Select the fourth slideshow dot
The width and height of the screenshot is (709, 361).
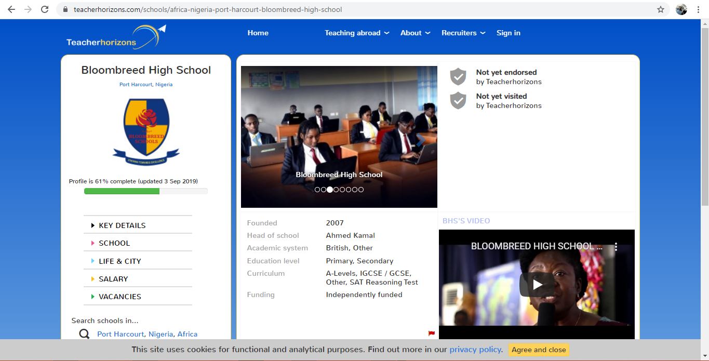(336, 190)
